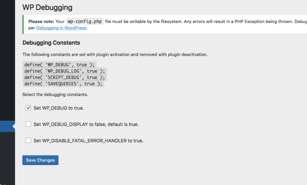Click the green left border of the notice
307x185 pixels.
23,24
